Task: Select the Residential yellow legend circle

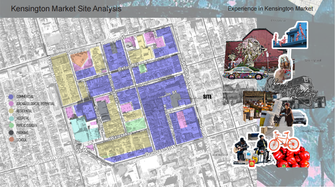Action: [11, 111]
